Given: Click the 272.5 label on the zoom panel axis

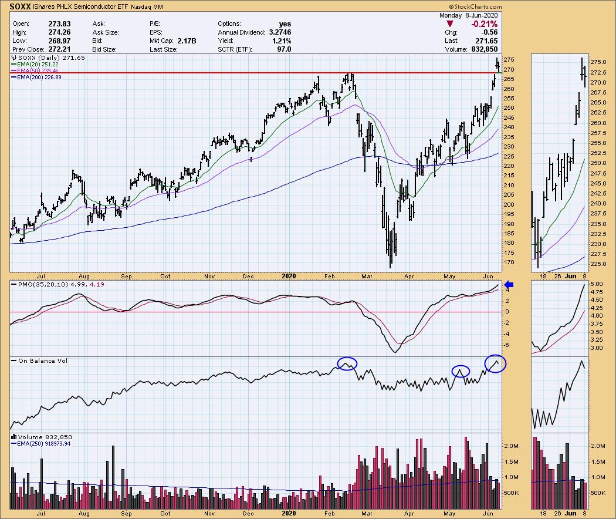Looking at the screenshot, I should (x=598, y=73).
